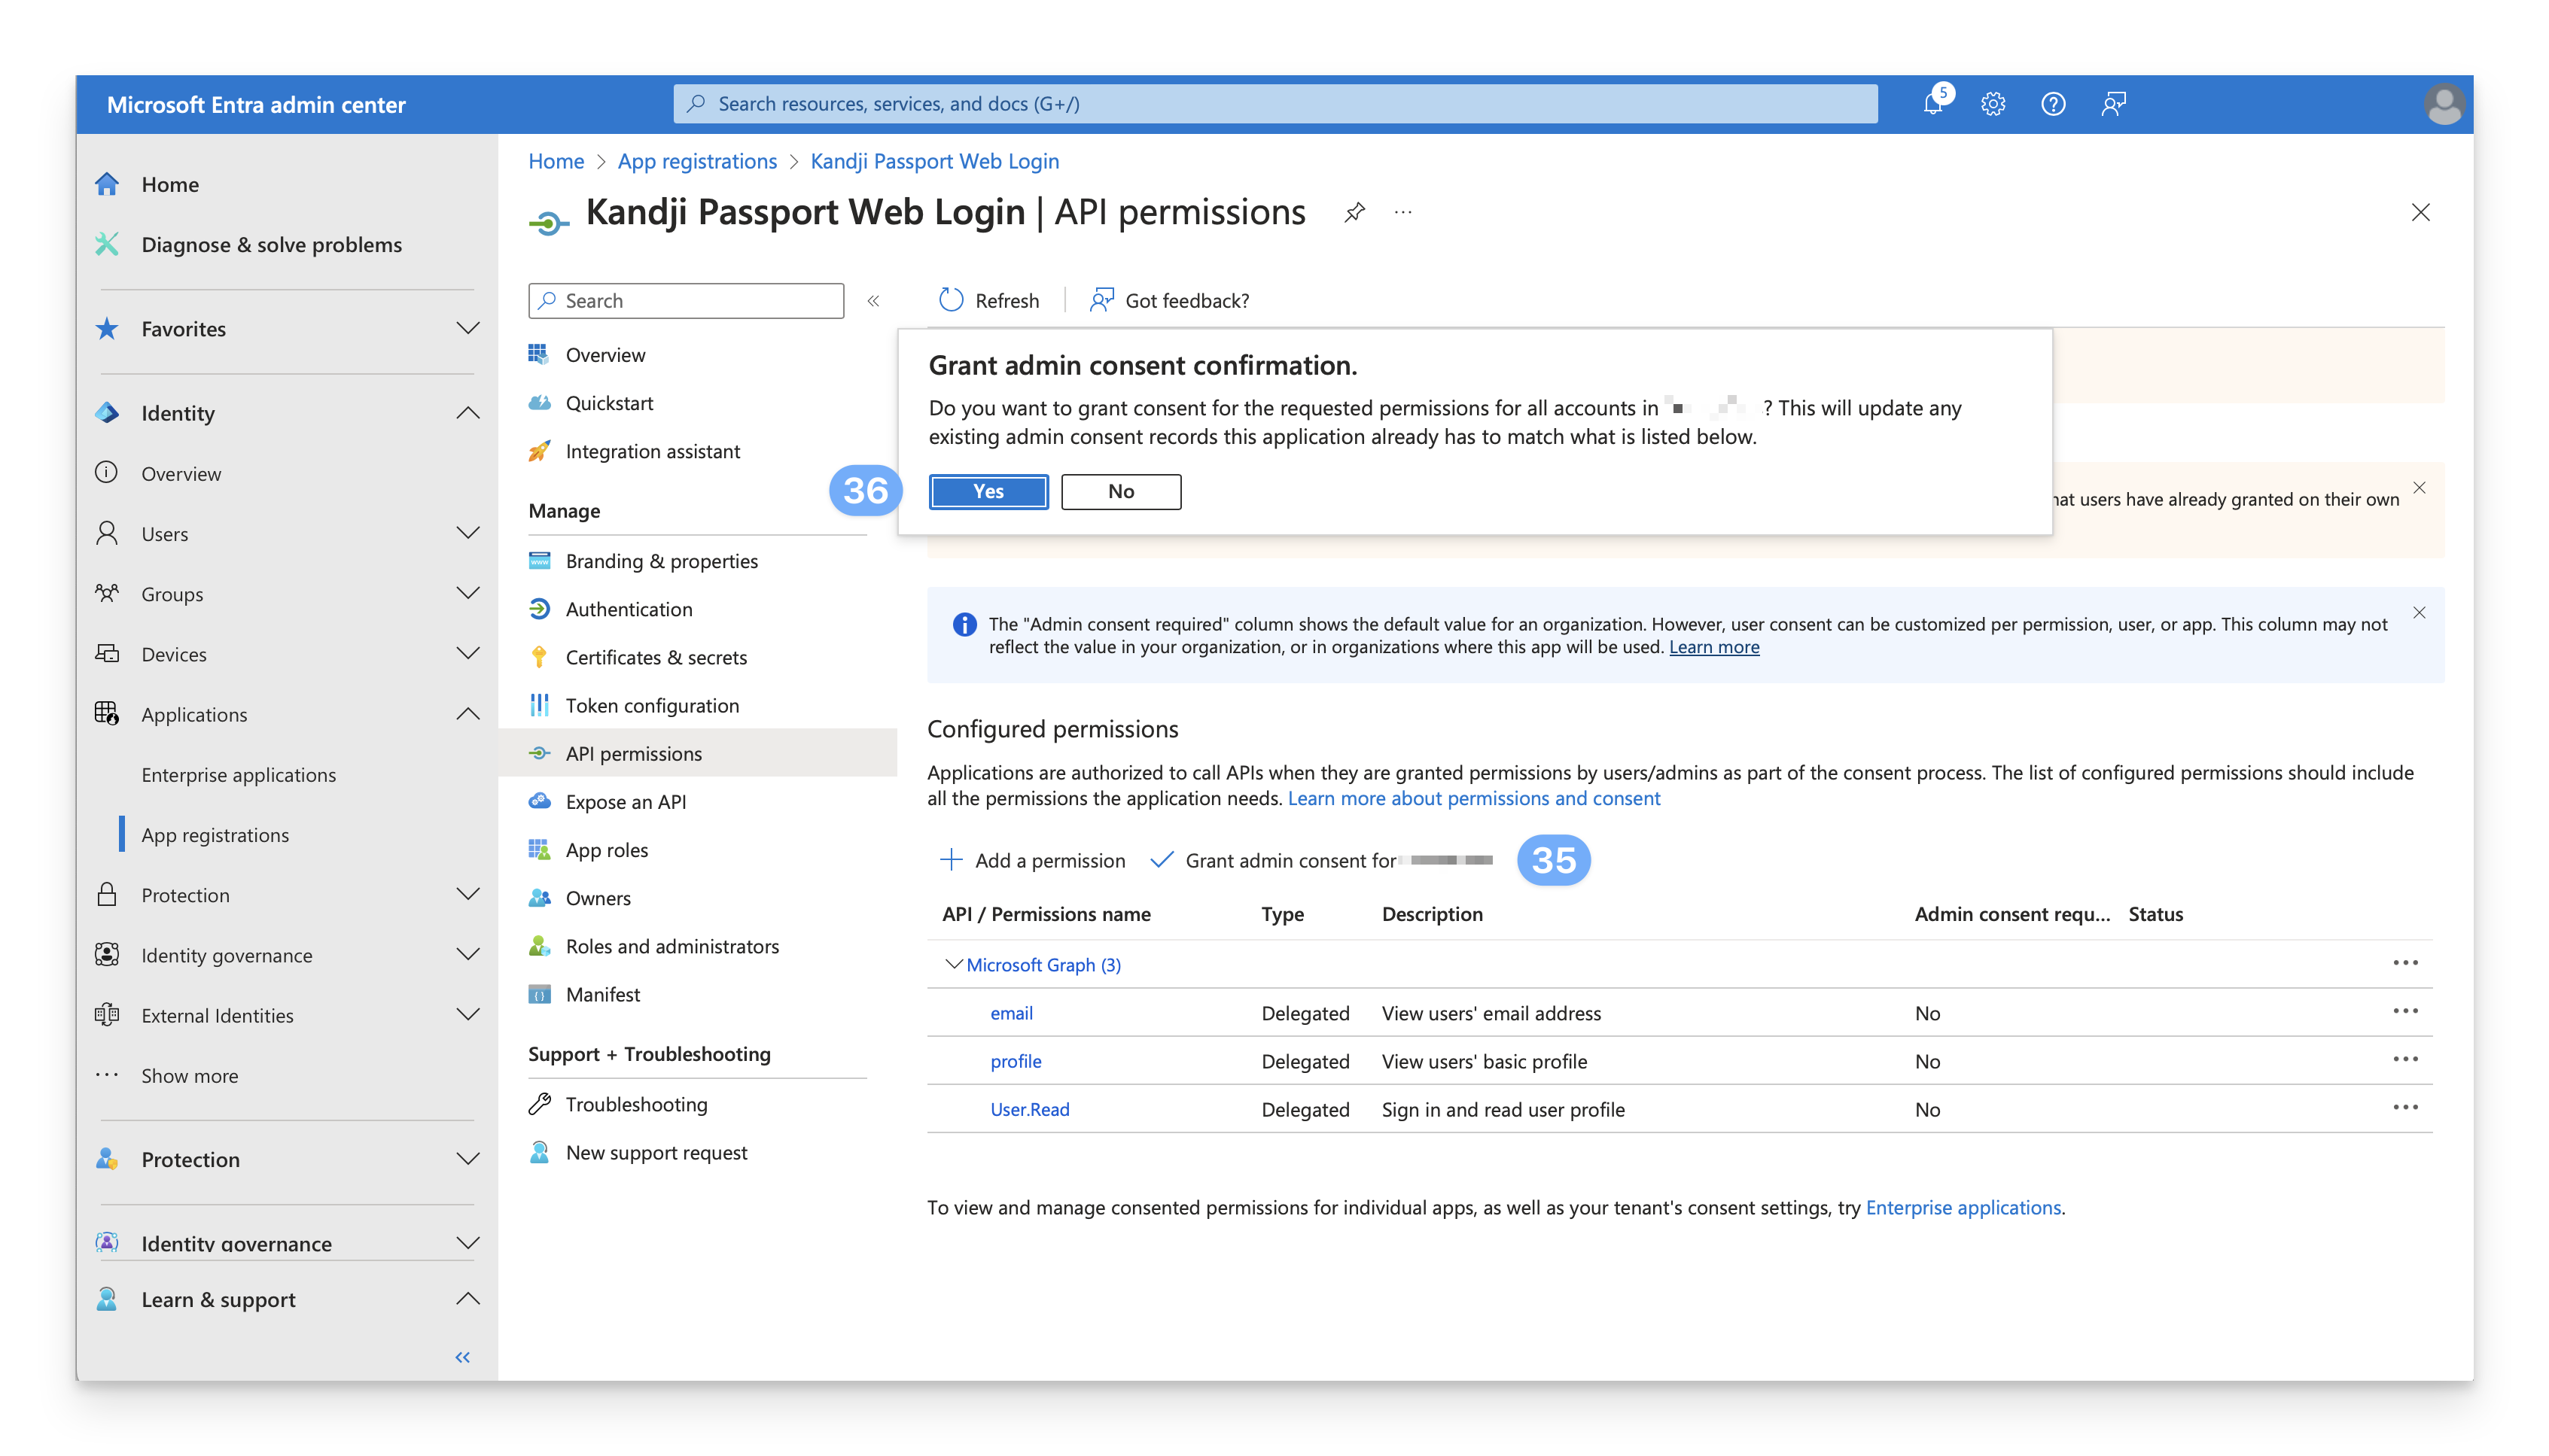Click the help question mark icon

(x=2053, y=104)
